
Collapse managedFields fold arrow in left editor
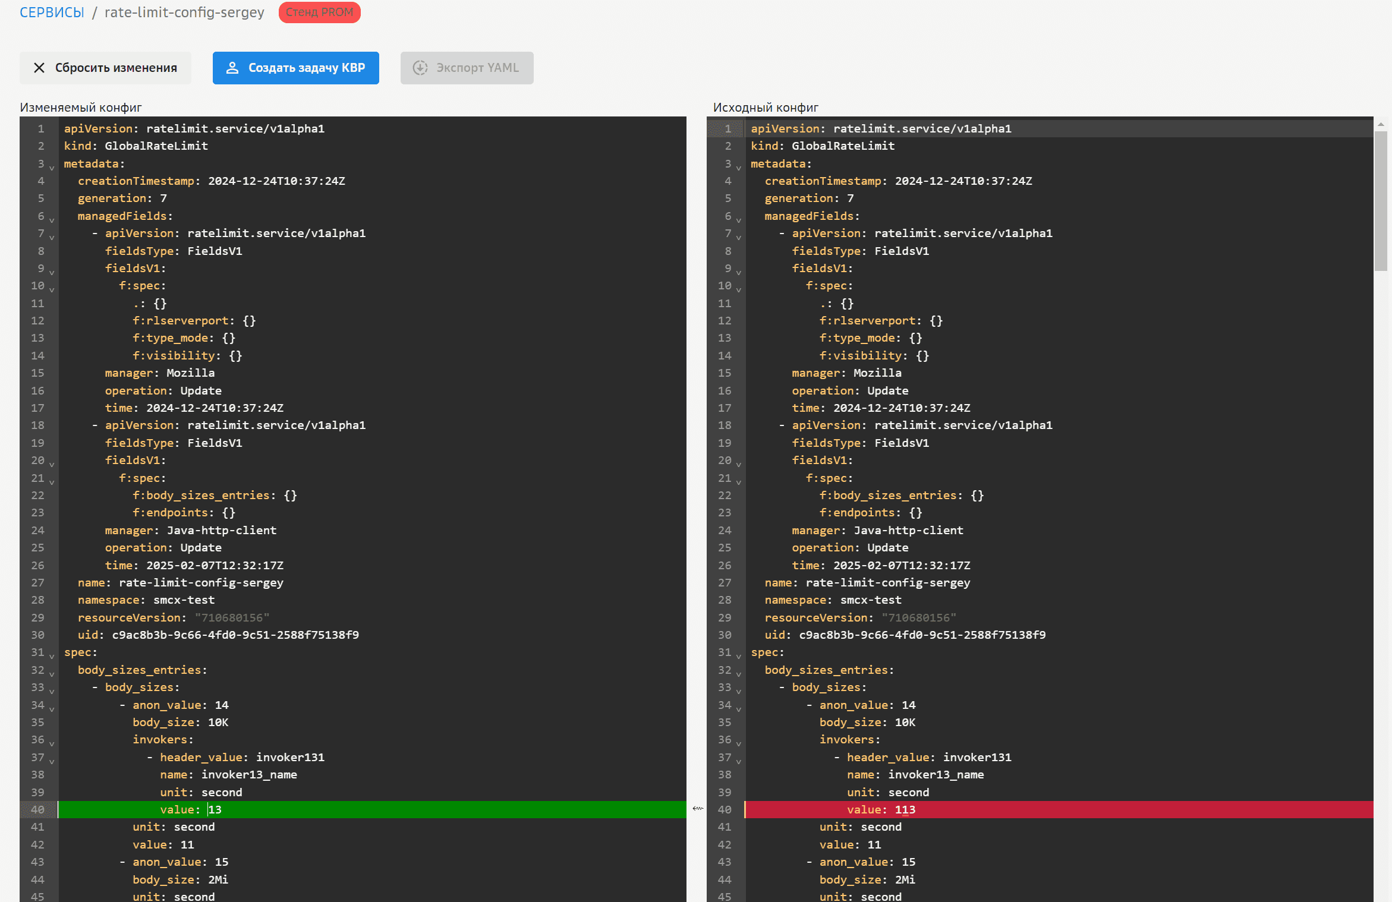pyautogui.click(x=52, y=220)
